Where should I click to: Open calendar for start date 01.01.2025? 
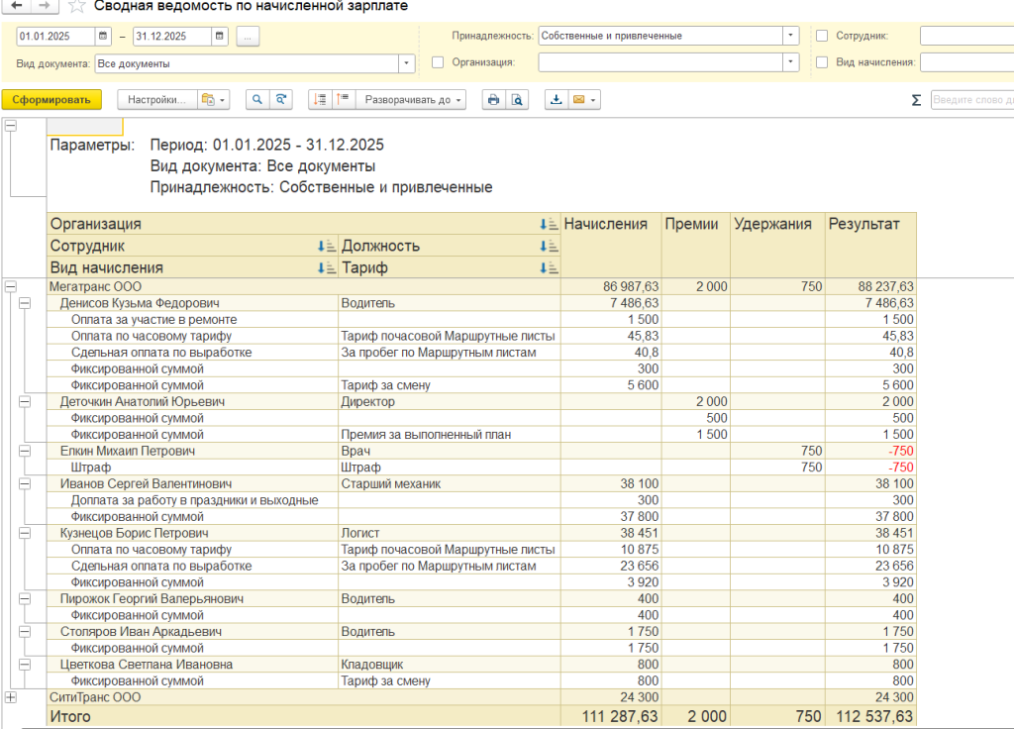pos(103,37)
